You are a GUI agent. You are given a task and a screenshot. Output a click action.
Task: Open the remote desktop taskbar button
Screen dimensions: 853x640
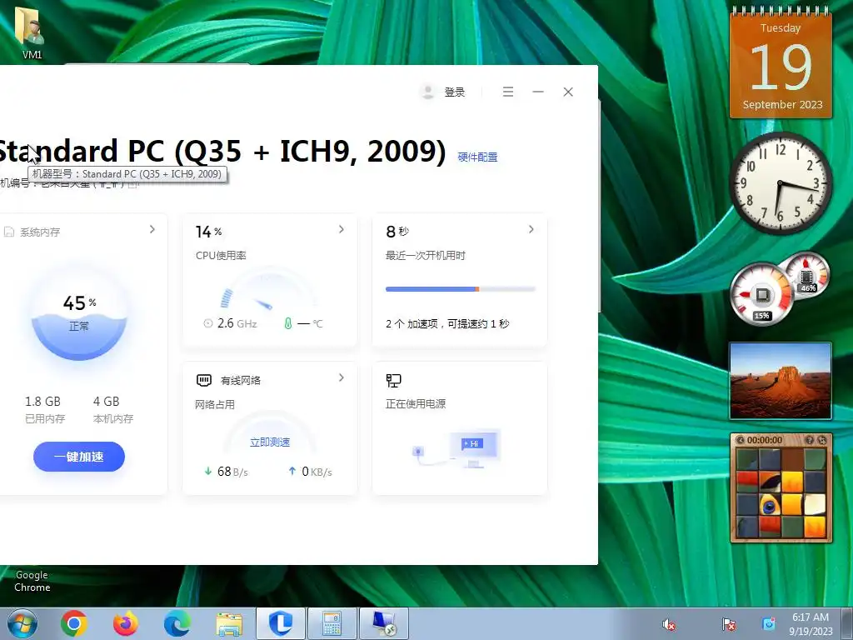click(384, 623)
